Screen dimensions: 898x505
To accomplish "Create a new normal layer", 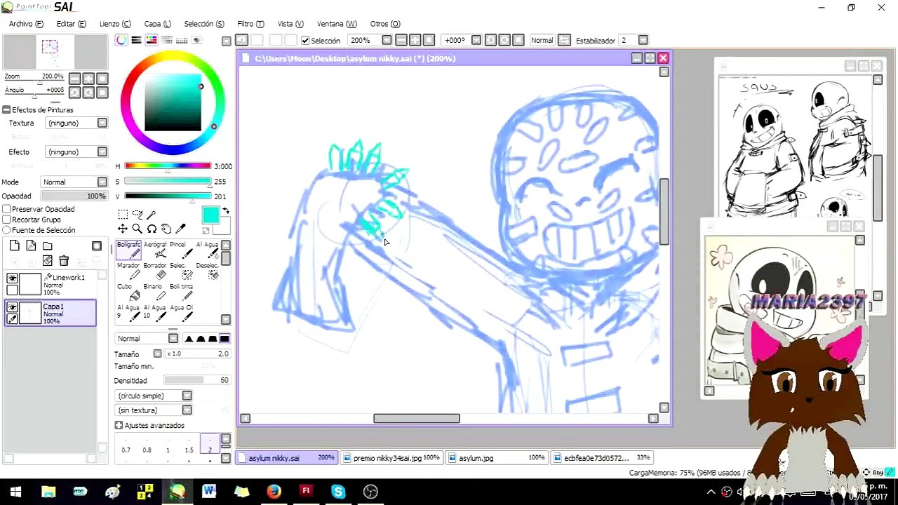I will click(15, 245).
